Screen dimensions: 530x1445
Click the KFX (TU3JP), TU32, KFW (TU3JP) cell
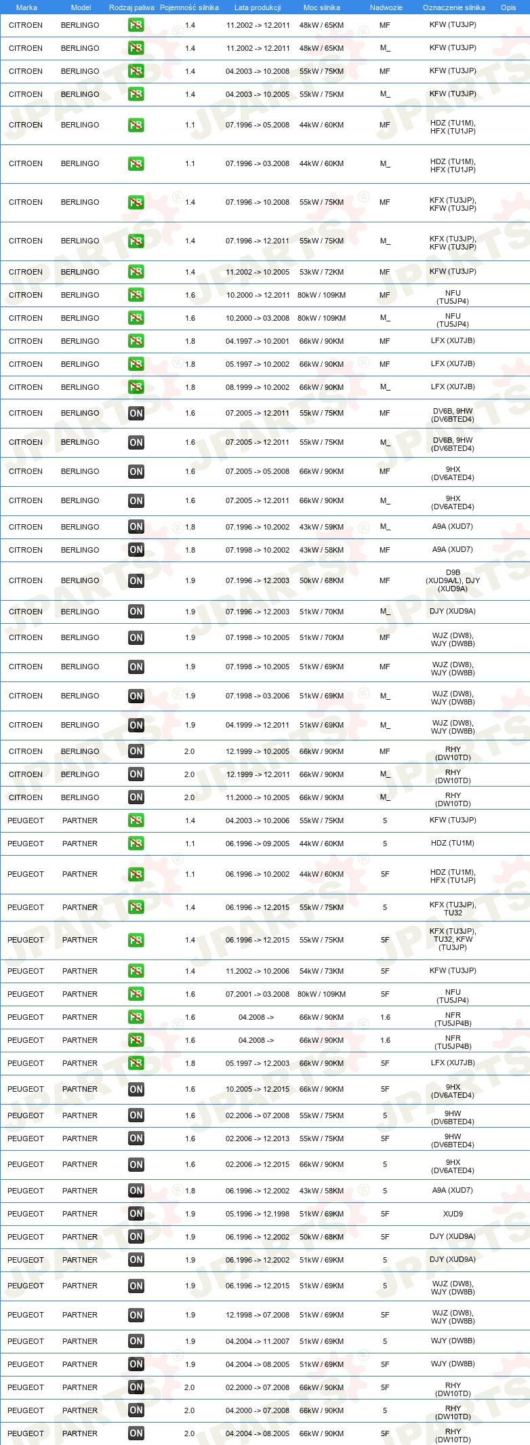453,939
